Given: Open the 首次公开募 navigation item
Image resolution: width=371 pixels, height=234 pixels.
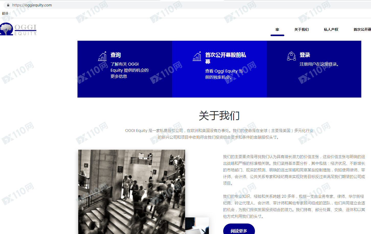Looking at the screenshot, I should [362, 29].
